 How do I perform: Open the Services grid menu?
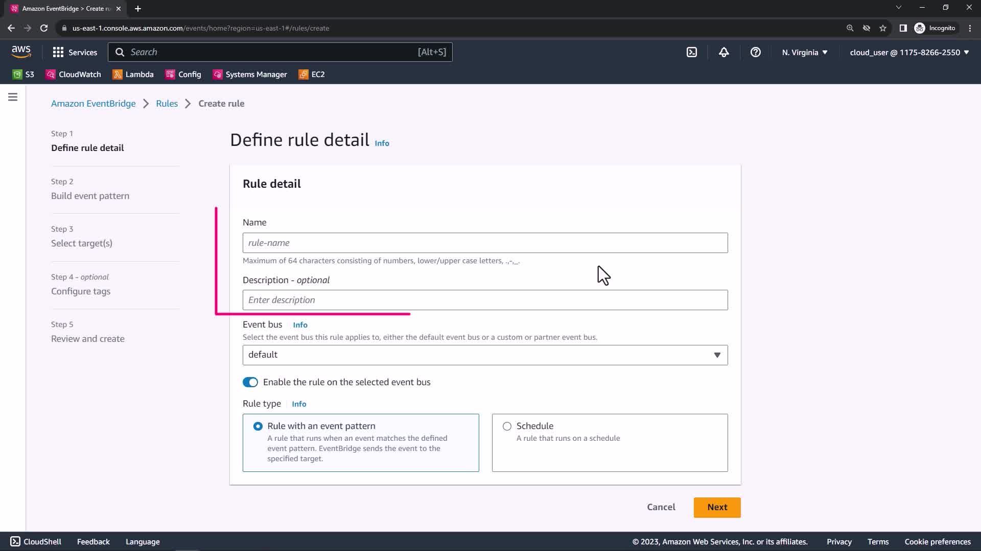pos(75,52)
